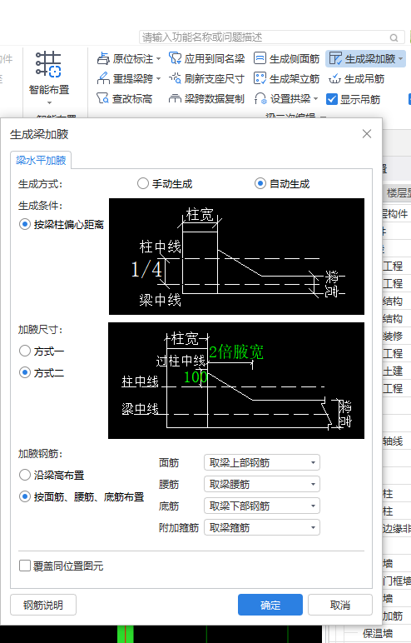Expand the 智能布置 dropdown arrow

tap(49, 103)
